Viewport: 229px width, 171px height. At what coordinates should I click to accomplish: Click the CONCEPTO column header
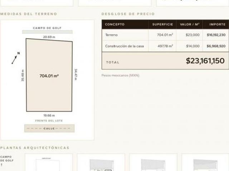coord(114,25)
